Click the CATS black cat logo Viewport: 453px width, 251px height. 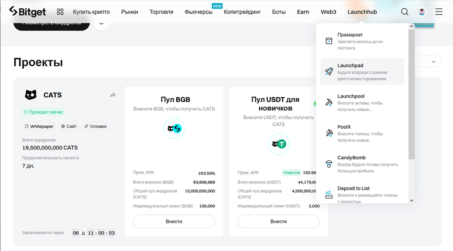pyautogui.click(x=31, y=95)
